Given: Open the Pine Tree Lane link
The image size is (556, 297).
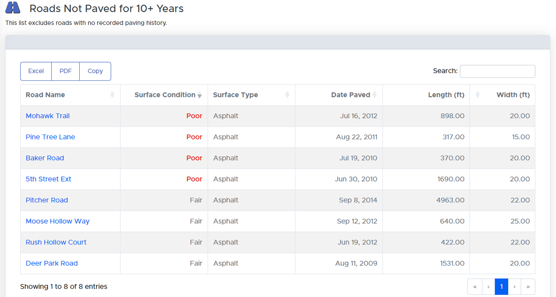Looking at the screenshot, I should tap(50, 137).
